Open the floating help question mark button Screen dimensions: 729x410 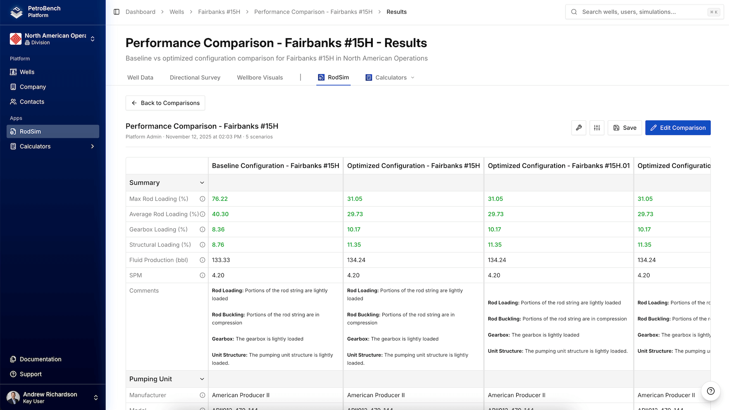[x=710, y=391]
